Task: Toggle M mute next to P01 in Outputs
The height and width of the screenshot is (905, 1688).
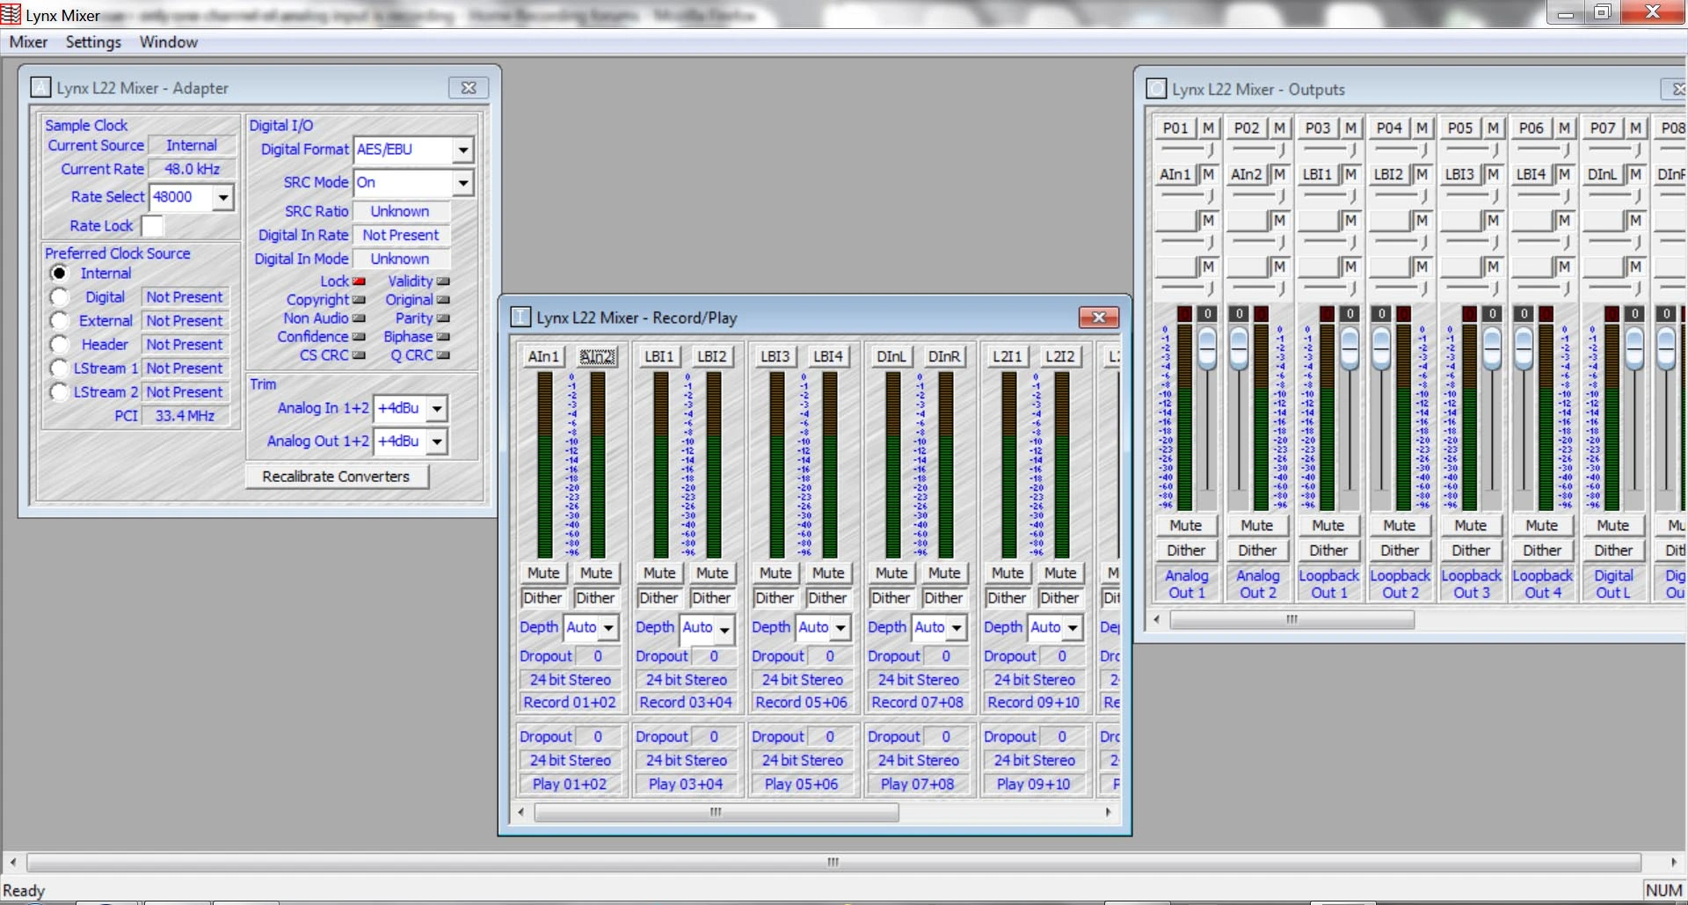Action: [x=1208, y=128]
